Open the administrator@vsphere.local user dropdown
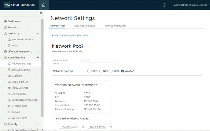210x131 pixels. tap(191, 5)
